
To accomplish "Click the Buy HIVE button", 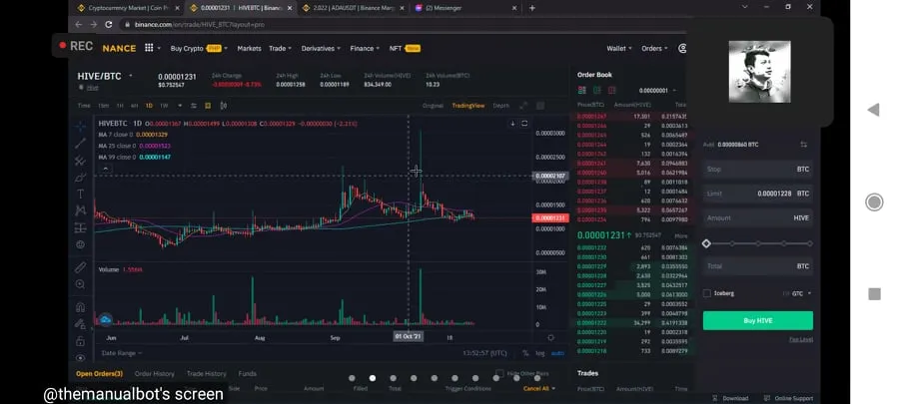I will point(758,320).
